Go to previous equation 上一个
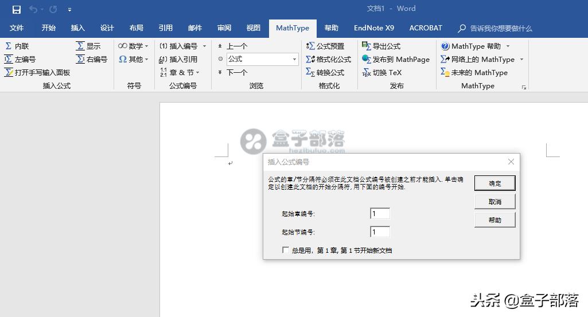 click(232, 46)
